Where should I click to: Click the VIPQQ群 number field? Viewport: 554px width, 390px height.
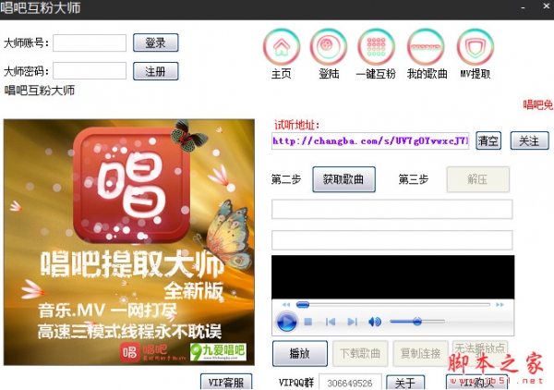[350, 383]
